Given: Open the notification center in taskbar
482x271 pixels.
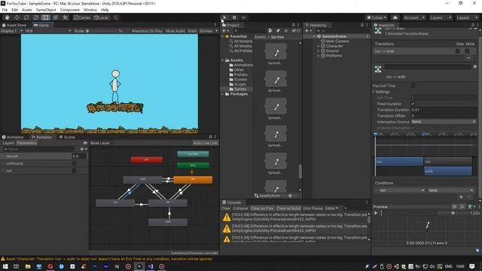Looking at the screenshot, I should pyautogui.click(x=472, y=266).
